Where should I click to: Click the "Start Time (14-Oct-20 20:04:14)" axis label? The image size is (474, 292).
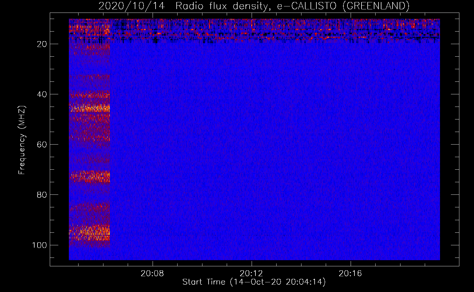[254, 282]
